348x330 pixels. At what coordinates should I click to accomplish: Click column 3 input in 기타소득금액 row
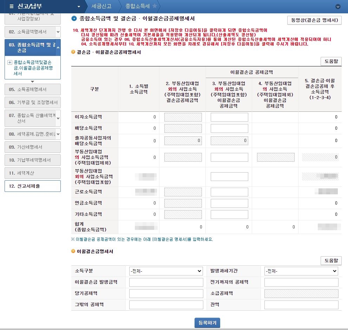click(229, 214)
